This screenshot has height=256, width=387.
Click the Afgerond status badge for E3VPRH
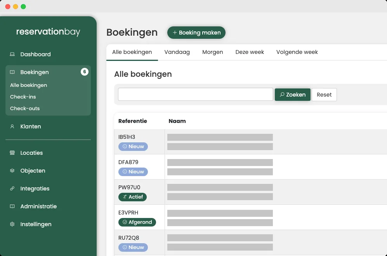137,222
